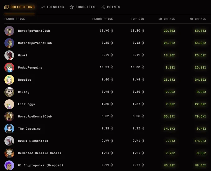Select the 22.39% 7D change value

pos(200,104)
